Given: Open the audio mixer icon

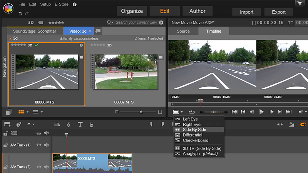Looking at the screenshot, I should tap(57, 124).
